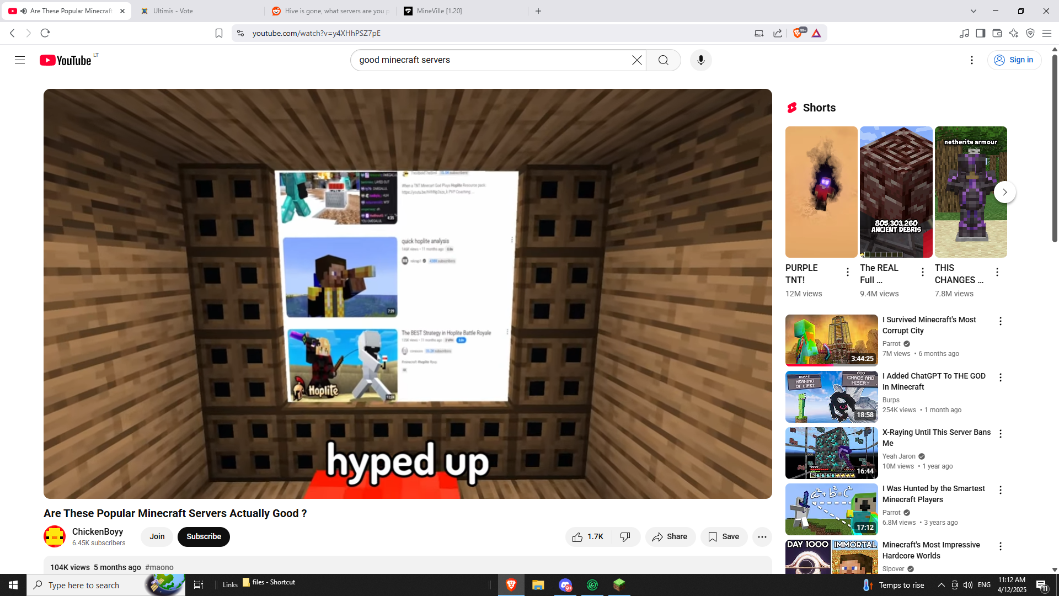Image resolution: width=1059 pixels, height=596 pixels.
Task: Bookmark this page in address bar
Action: click(219, 33)
